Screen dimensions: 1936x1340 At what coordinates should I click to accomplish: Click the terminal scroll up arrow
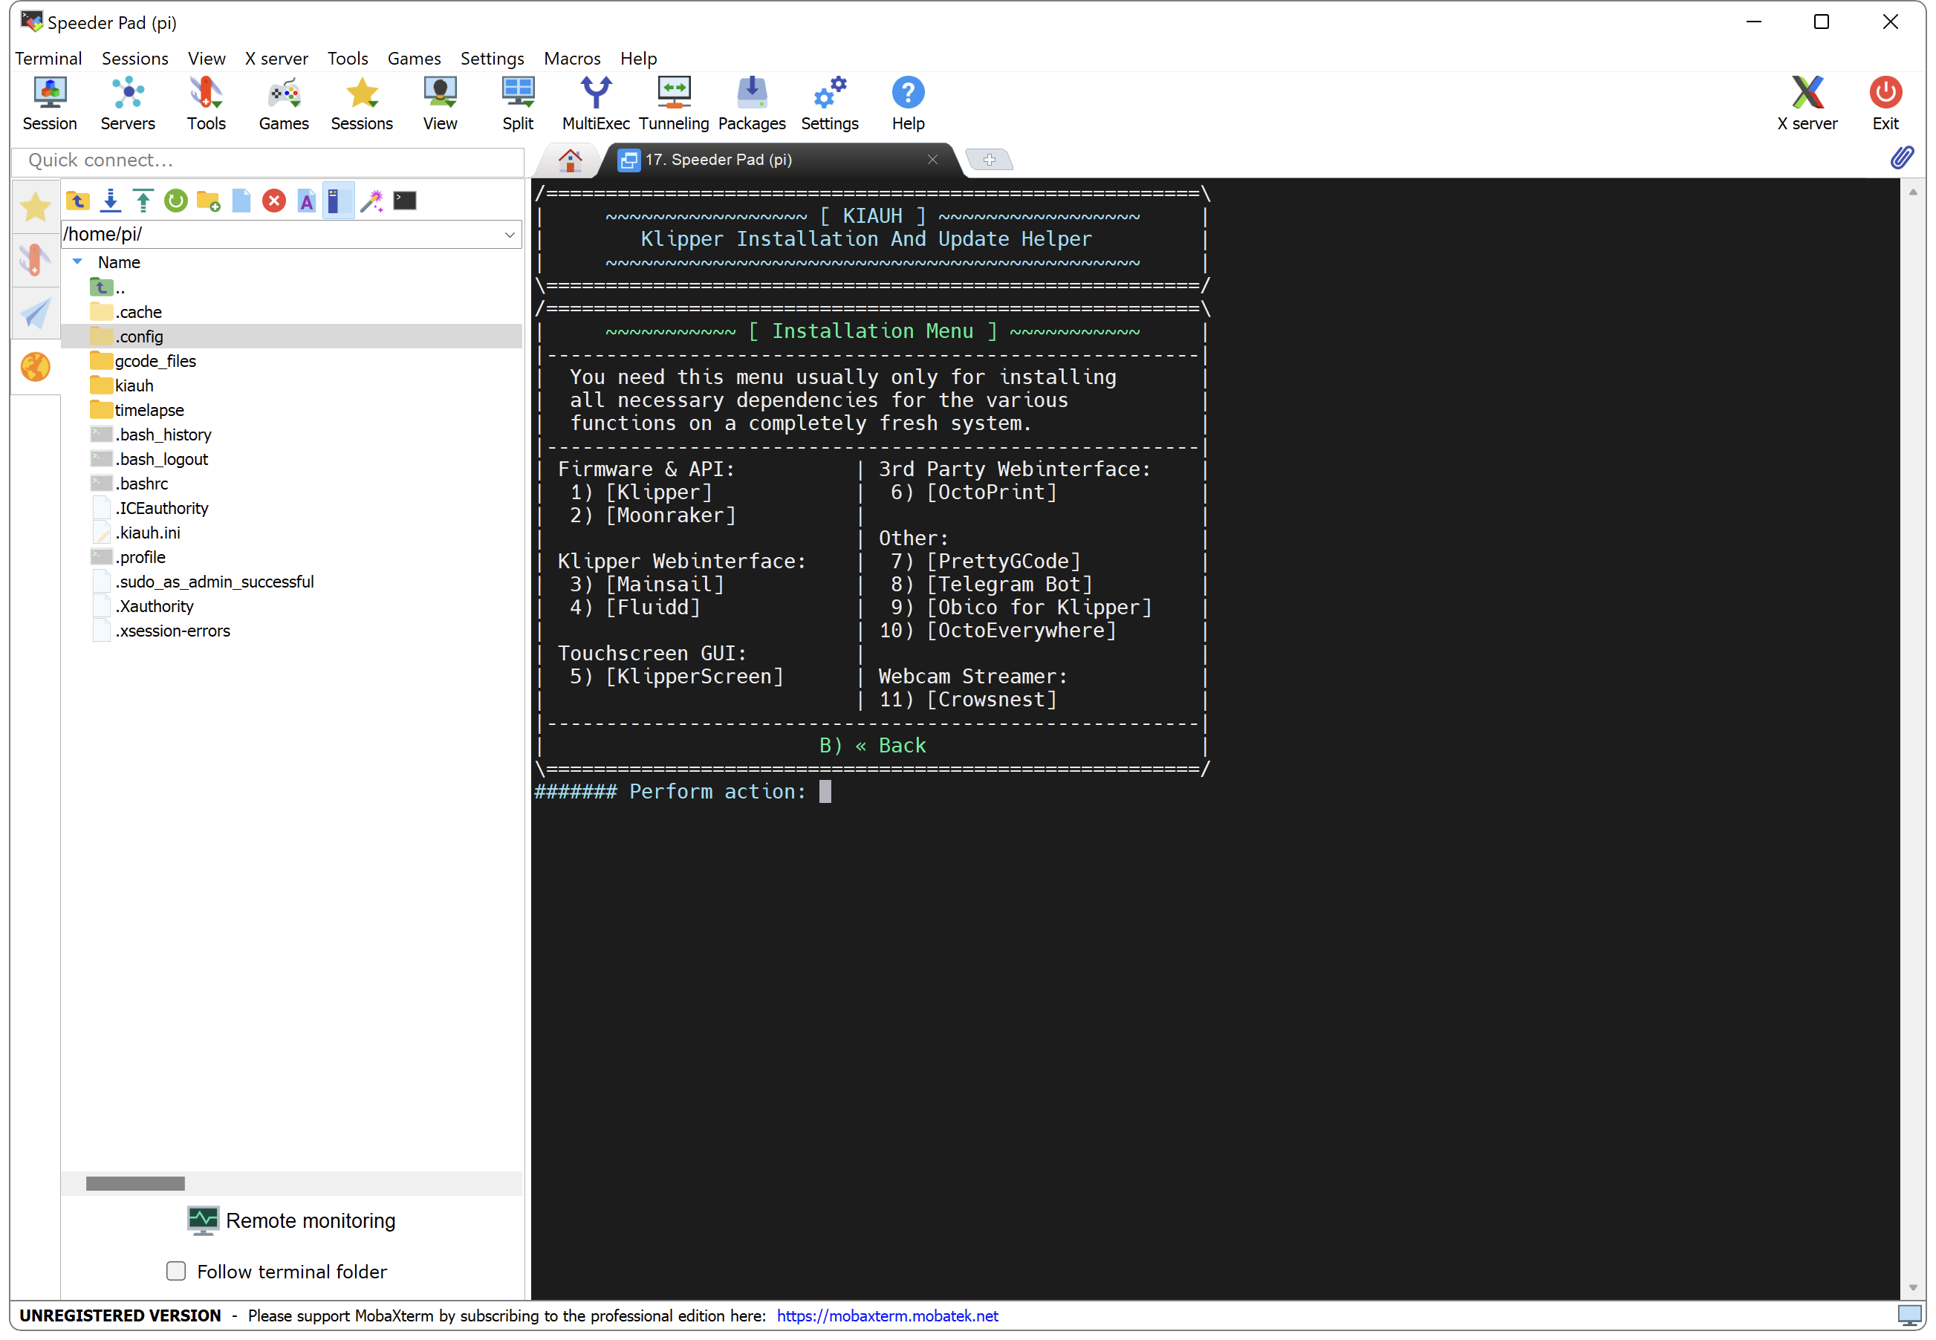(1912, 192)
